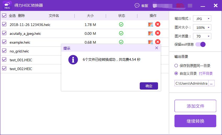Click the HEIC app logo
This screenshot has width=222, height=135.
pyautogui.click(x=7, y=5)
